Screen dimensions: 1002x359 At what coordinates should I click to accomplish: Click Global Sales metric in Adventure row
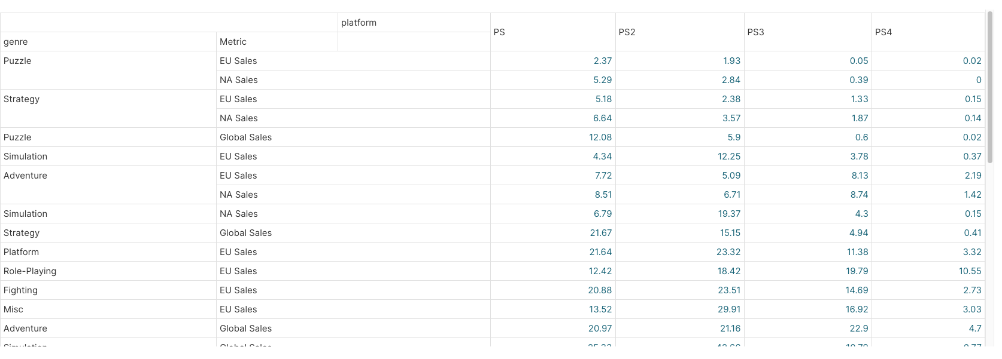245,329
